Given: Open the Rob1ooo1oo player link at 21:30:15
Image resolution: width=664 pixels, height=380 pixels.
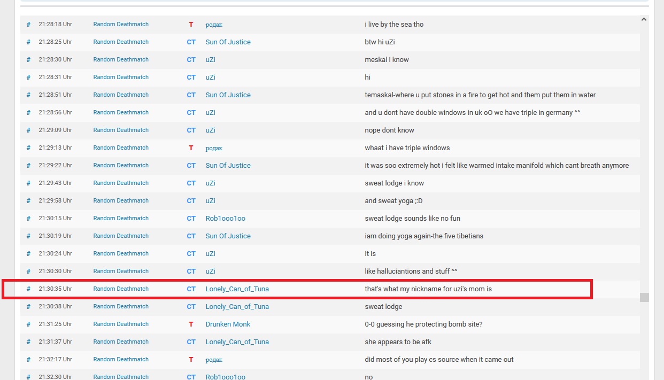Looking at the screenshot, I should (225, 219).
